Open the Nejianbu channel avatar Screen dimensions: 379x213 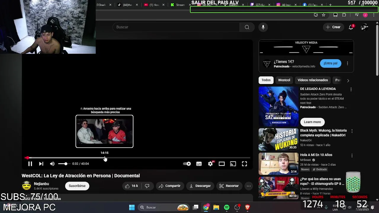tap(26, 186)
